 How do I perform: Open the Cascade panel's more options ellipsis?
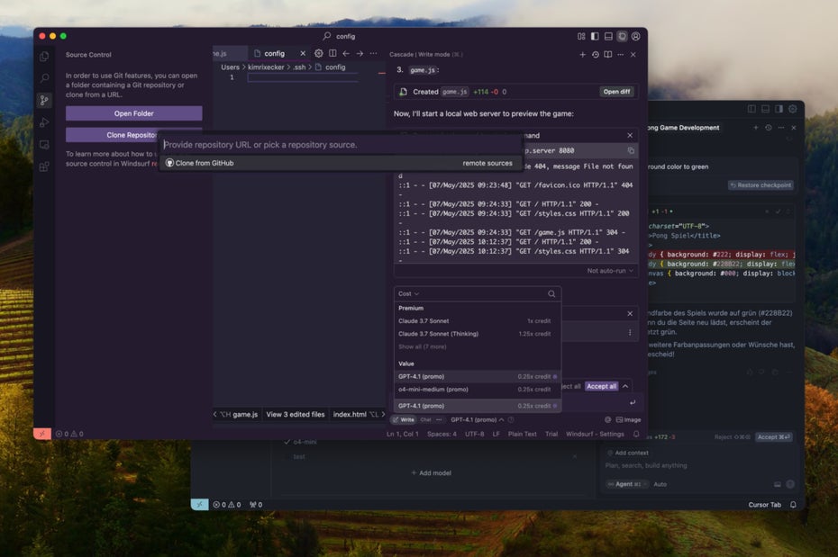point(620,54)
